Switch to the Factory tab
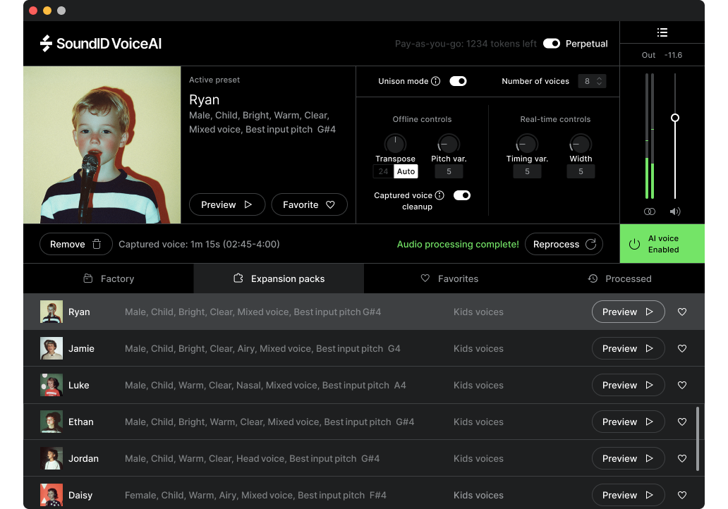 (x=109, y=278)
